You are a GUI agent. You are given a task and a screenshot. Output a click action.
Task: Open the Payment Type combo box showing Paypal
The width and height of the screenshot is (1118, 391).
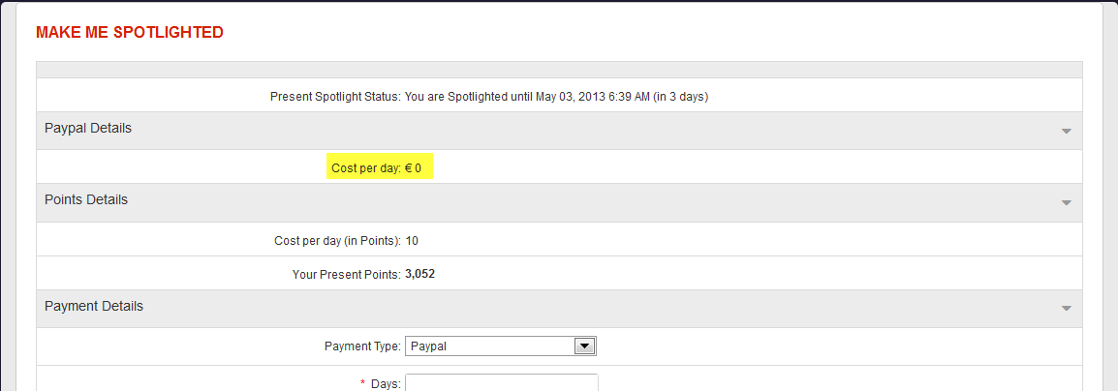pyautogui.click(x=489, y=346)
